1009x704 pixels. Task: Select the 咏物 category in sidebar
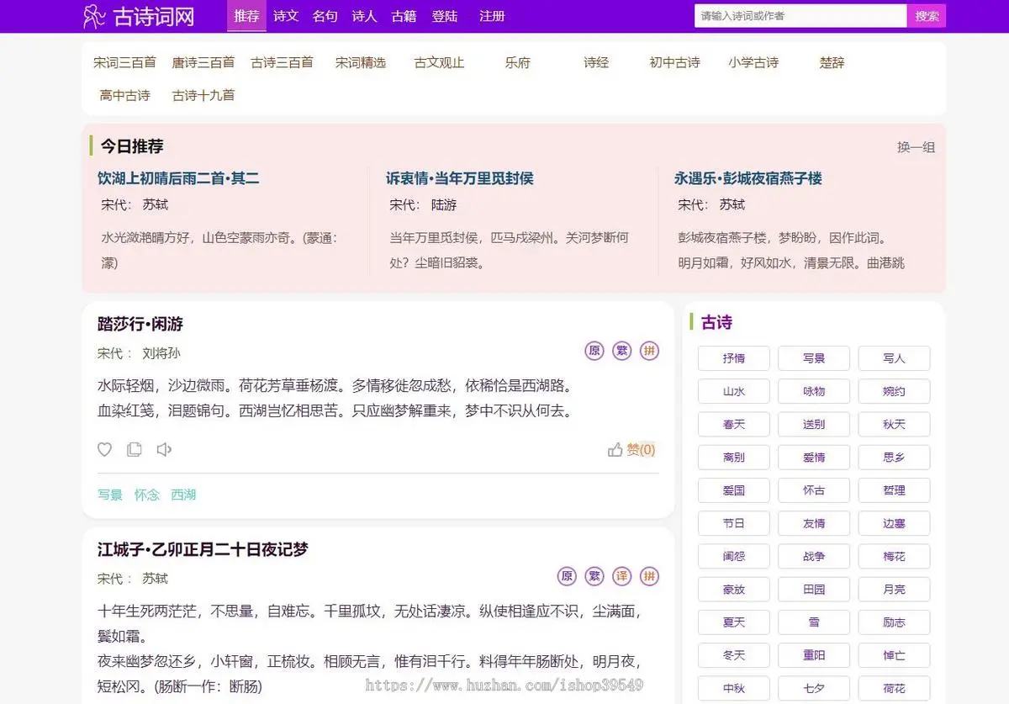tap(814, 391)
